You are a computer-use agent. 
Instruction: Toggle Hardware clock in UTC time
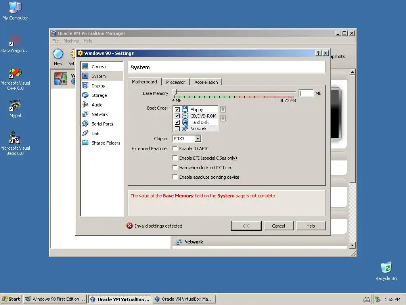click(x=175, y=168)
